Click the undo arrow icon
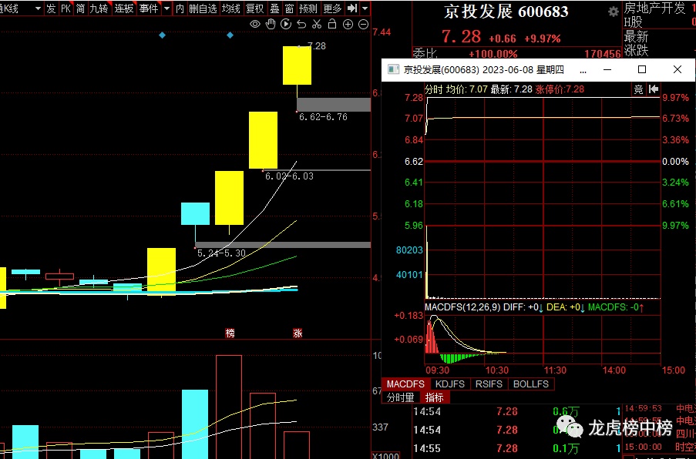This screenshot has height=459, width=696. [301, 25]
